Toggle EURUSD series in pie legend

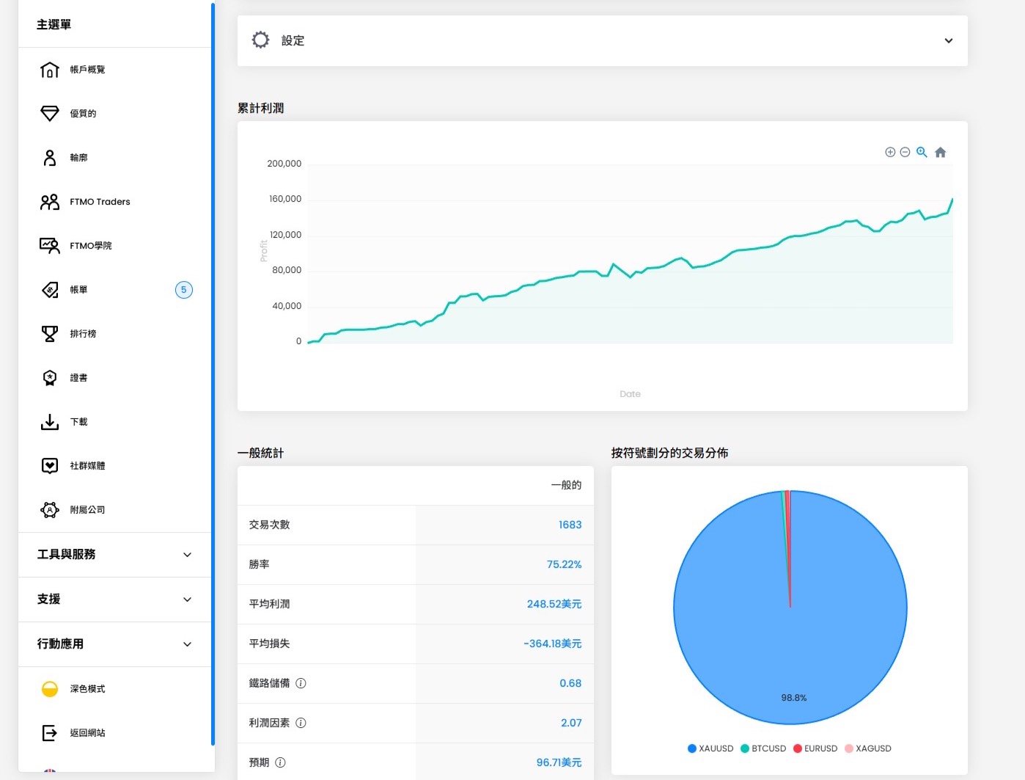click(815, 748)
